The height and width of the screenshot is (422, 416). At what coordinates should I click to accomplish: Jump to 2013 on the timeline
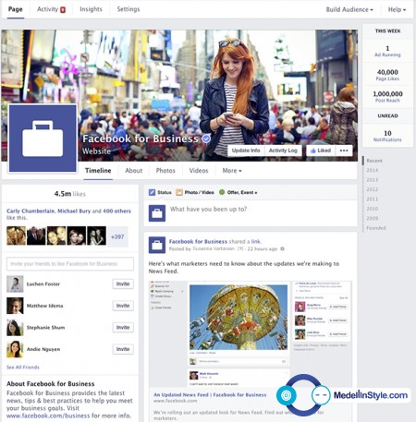372,180
